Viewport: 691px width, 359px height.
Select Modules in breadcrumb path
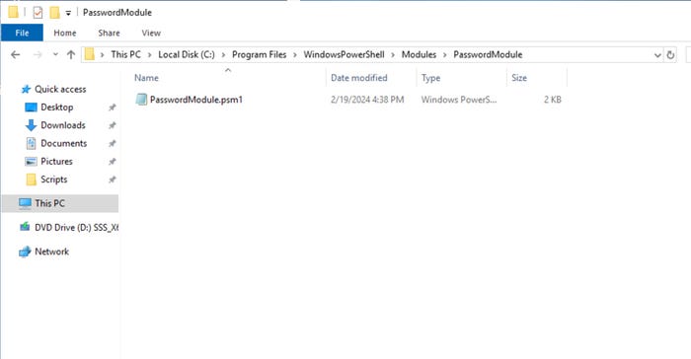419,54
